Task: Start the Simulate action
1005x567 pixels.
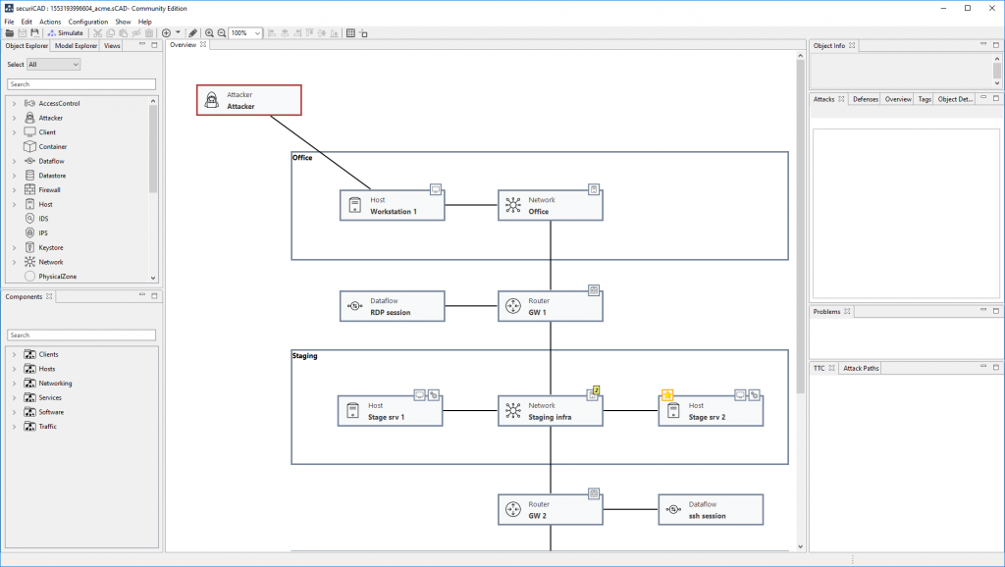Action: (66, 32)
